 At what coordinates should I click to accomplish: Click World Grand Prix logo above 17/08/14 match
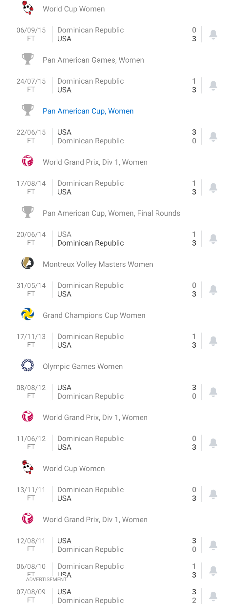pyautogui.click(x=28, y=161)
